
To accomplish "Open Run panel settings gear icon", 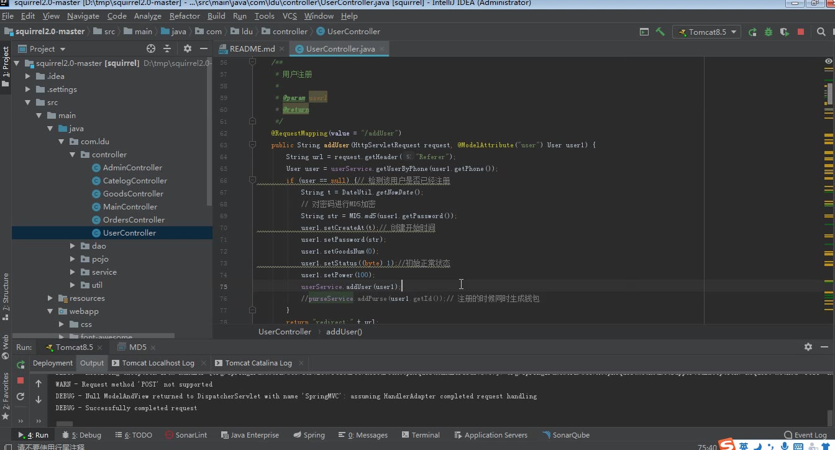I will point(808,347).
